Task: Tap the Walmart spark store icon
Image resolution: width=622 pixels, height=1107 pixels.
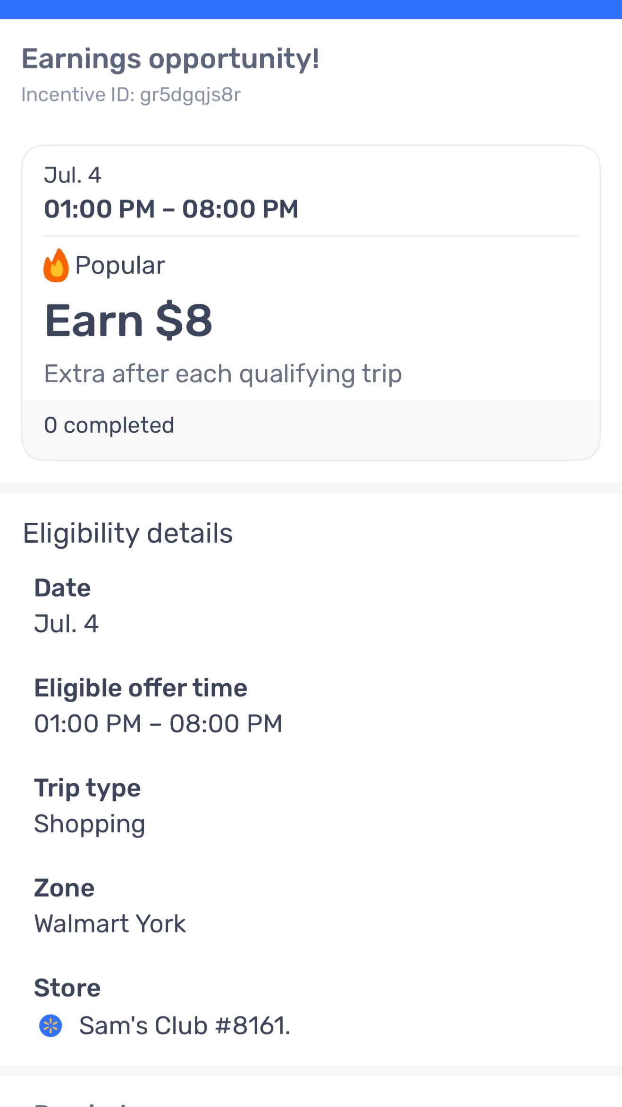Action: [x=50, y=1026]
